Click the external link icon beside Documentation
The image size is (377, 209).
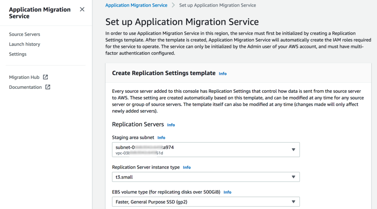47,87
